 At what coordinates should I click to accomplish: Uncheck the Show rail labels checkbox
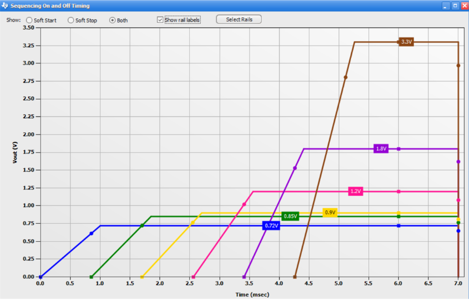pos(160,20)
